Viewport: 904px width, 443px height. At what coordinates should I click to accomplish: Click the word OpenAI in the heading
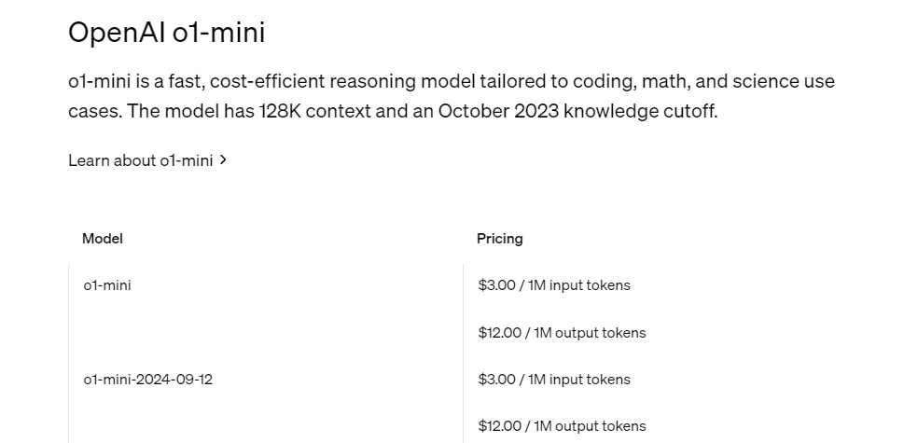pos(118,33)
